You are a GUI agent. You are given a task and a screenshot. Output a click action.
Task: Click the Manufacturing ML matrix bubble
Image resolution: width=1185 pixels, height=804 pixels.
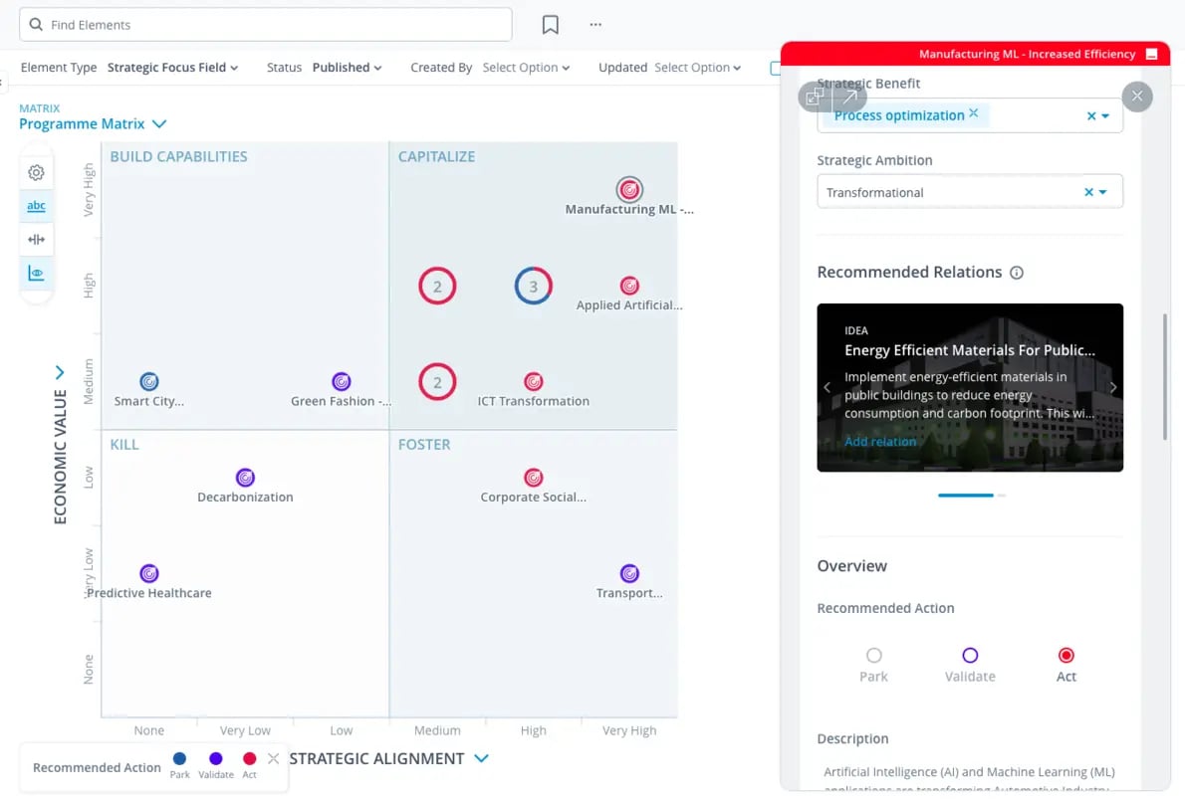pos(629,189)
